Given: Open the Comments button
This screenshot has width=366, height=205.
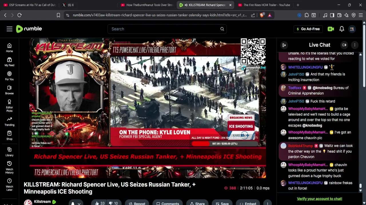Looking at the screenshot, I should (x=168, y=203).
